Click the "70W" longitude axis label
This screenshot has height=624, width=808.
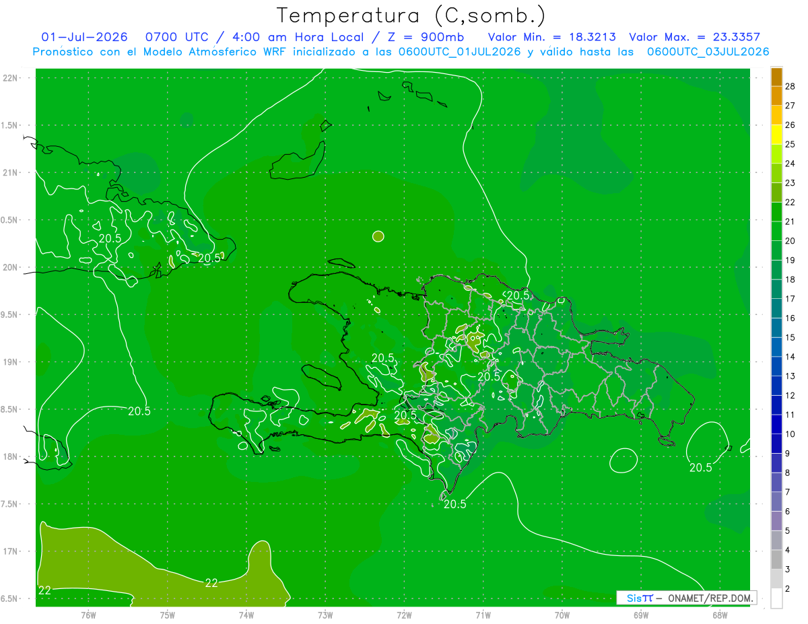[562, 615]
